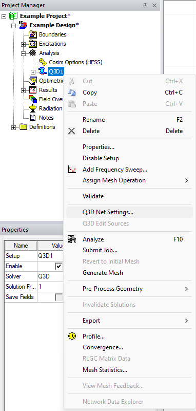The width and height of the screenshot is (196, 411).
Task: Click the Add Frequency Sweep graph icon
Action: (x=71, y=170)
